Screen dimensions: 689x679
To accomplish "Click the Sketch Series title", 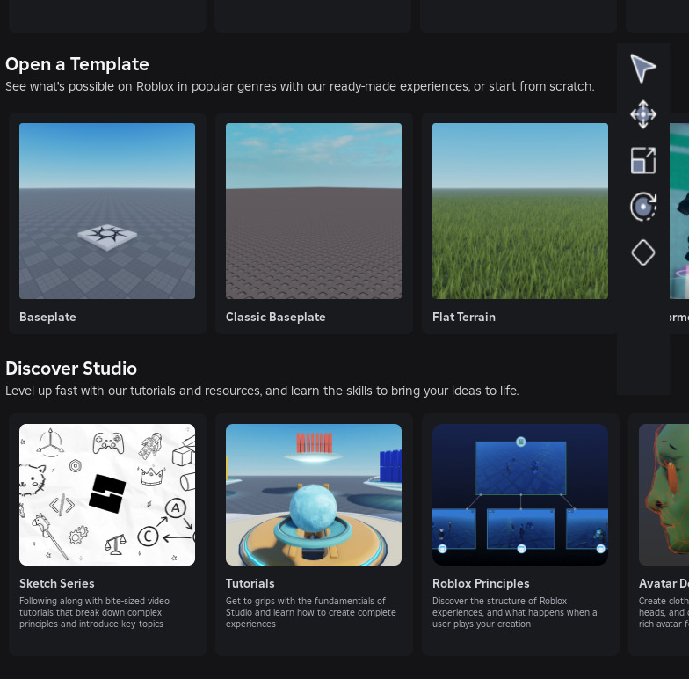I will coord(56,584).
